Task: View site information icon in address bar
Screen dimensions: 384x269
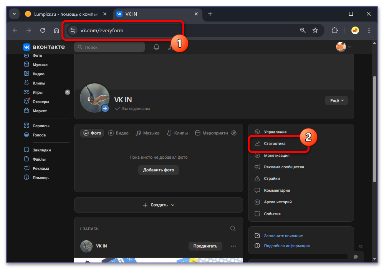Action: [73, 30]
